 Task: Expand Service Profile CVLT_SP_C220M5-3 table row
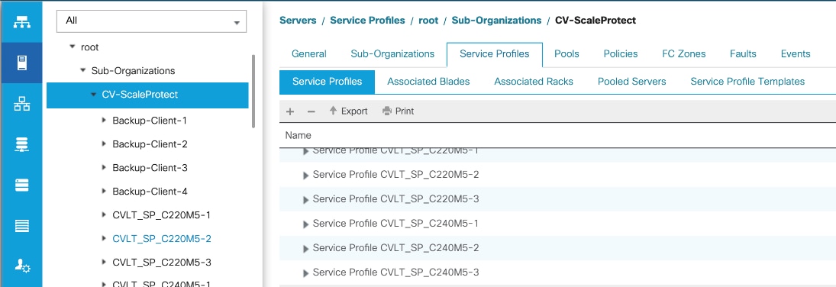pos(306,200)
